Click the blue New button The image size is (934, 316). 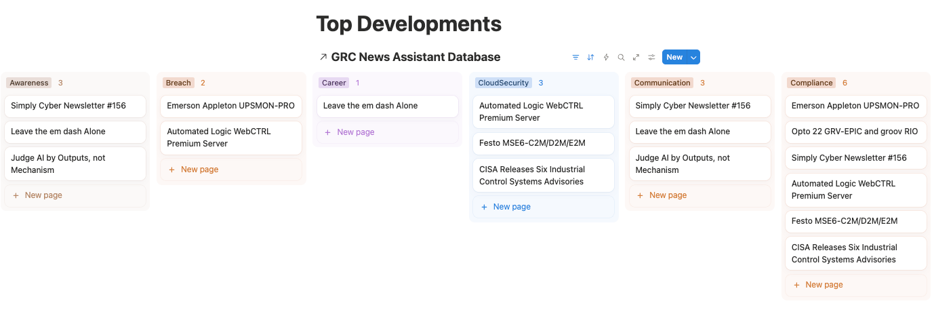(x=674, y=58)
